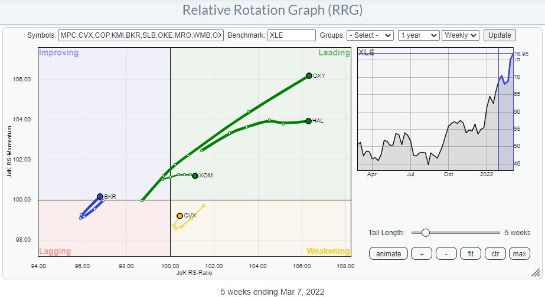Open the 1 year range dropdown
545x297 pixels.
(418, 35)
